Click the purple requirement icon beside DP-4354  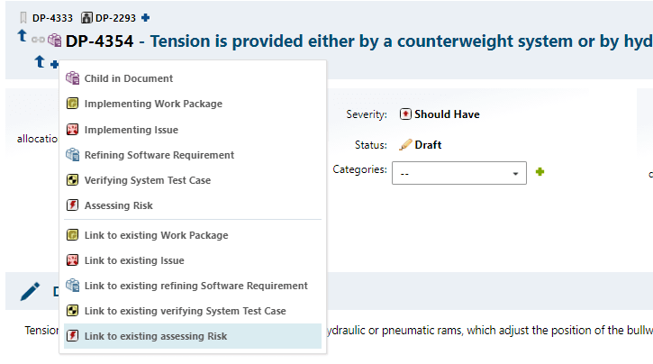[x=55, y=40]
